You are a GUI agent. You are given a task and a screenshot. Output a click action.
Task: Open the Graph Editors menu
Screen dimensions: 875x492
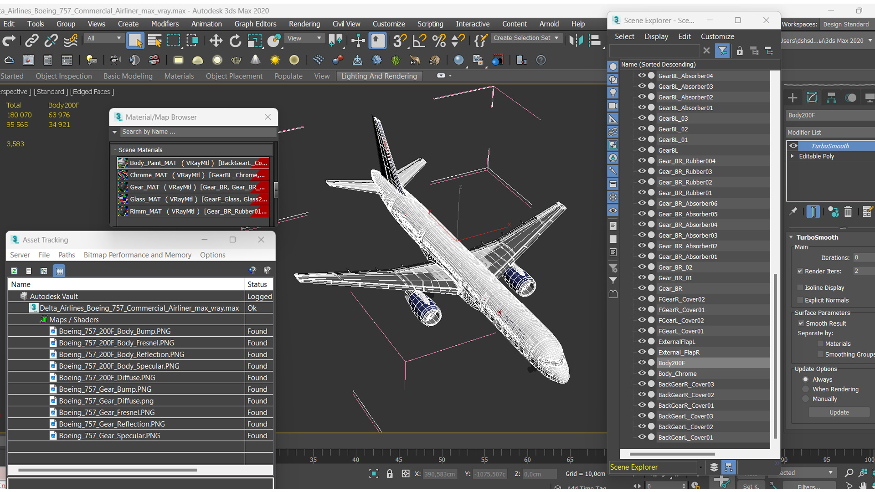[x=255, y=24]
